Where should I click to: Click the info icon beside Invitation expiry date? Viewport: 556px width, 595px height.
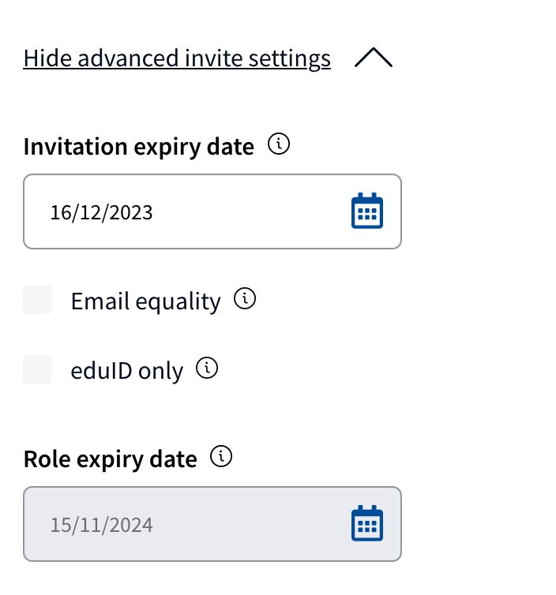click(279, 144)
